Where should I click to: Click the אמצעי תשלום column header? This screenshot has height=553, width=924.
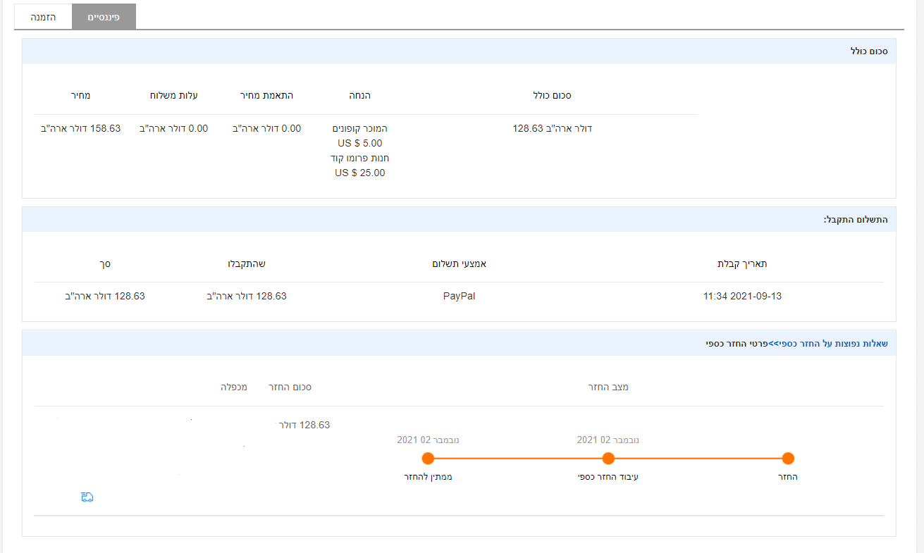(x=460, y=264)
